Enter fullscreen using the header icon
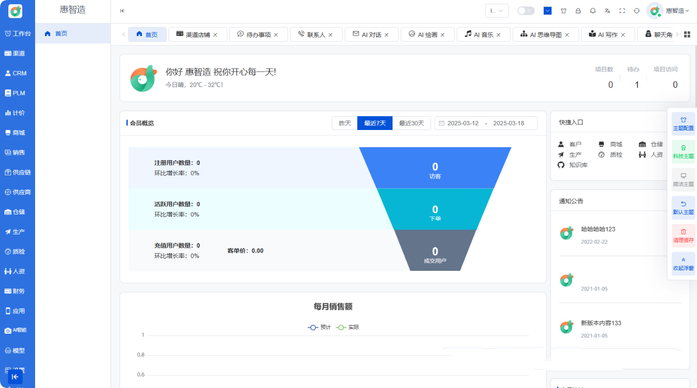Viewport: 697px width, 388px height. tap(622, 10)
